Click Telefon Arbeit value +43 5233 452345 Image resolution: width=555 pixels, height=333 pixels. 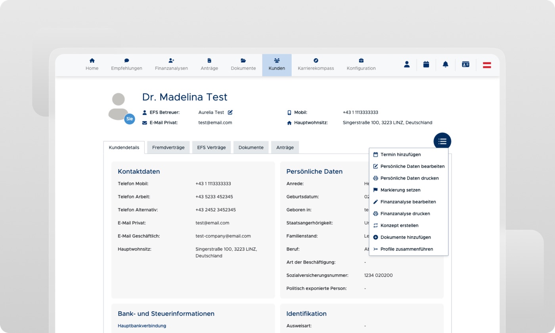click(214, 197)
